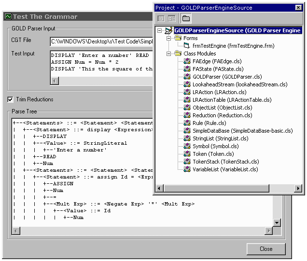
Task: Click the View Object toolbar icon
Action: (x=171, y=18)
